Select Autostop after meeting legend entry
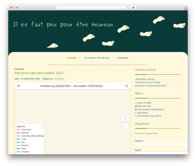The width and height of the screenshot is (196, 166). click(30, 136)
